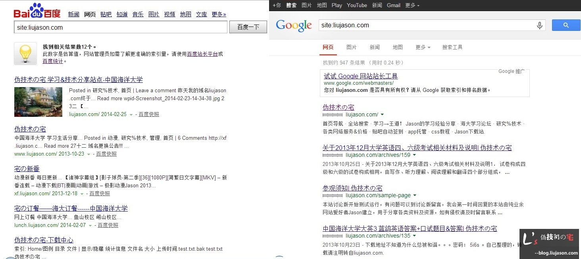Open the house thumbnail in Baidu's first result

pyautogui.click(x=38, y=102)
